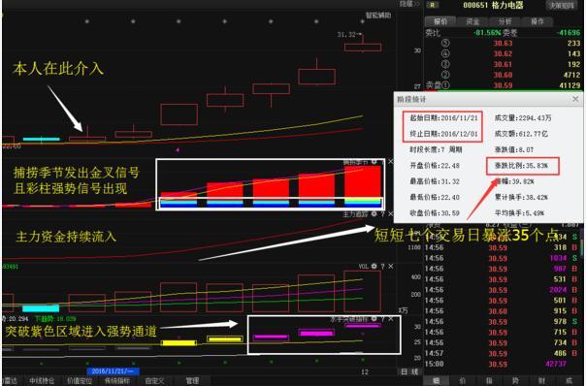586x386 pixels.
Task: Select the 价 tab in right panel
Action: (x=462, y=381)
